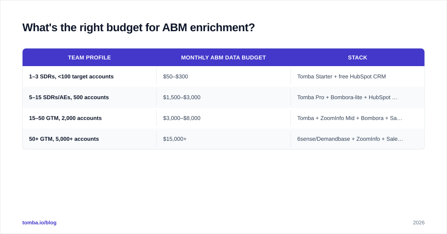Click 'Tomba Starter + free HubSpot CRM' cell

(358, 77)
